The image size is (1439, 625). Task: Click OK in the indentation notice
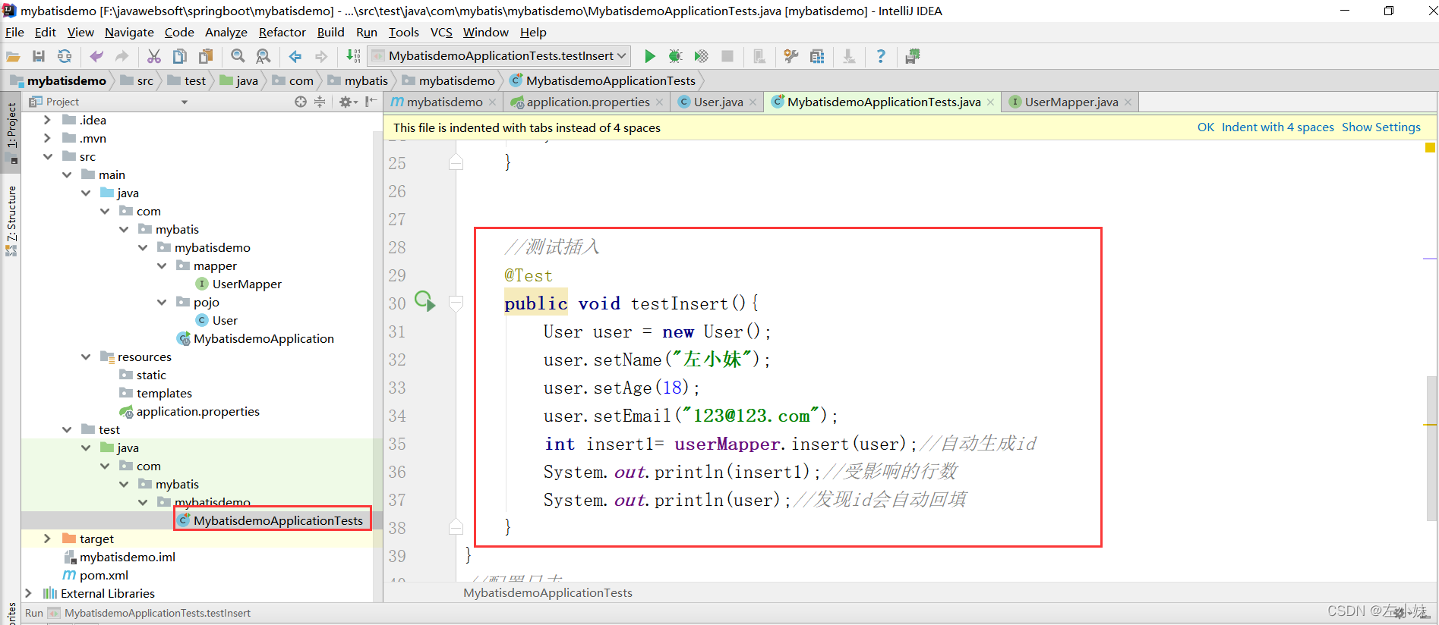click(x=1206, y=127)
